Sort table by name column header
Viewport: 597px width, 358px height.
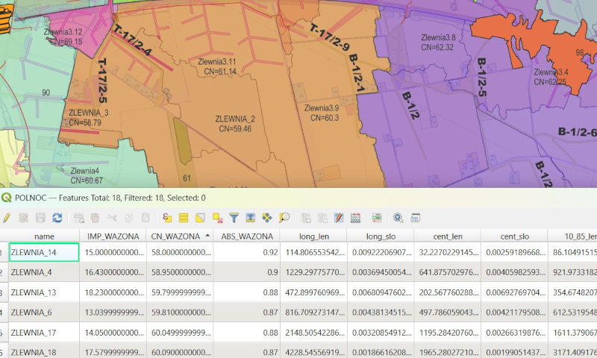pos(44,236)
